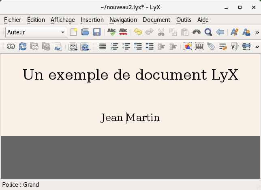
Task: Grab the first toolbar drag handle
Action: [x=3, y=32]
